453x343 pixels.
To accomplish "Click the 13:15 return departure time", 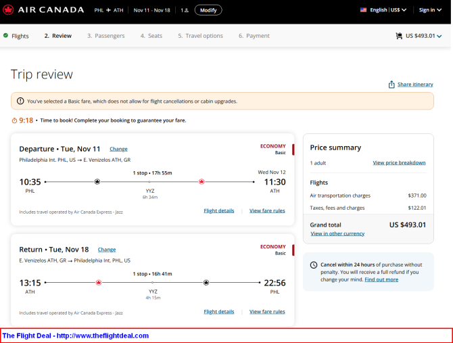I will point(30,283).
